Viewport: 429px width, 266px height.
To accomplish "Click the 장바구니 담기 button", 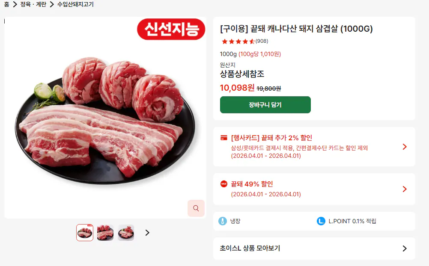I will (265, 105).
